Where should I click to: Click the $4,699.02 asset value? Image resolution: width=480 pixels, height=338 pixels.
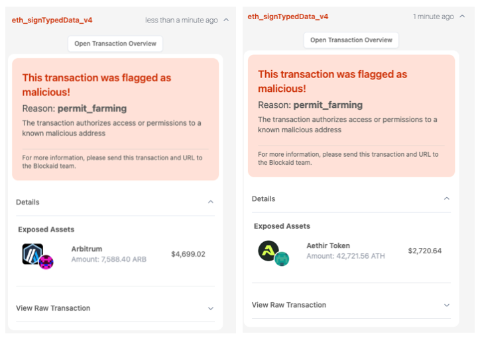tap(188, 254)
